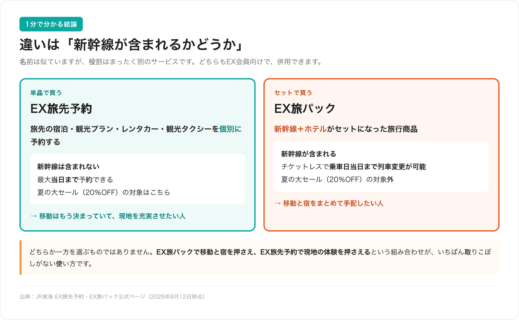Click the '単品で買う' label

[x=46, y=93]
